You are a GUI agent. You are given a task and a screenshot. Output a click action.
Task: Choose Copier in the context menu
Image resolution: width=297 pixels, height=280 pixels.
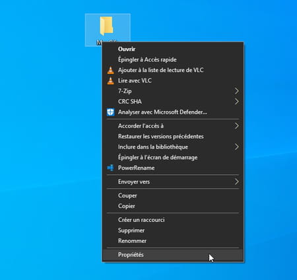click(x=173, y=206)
